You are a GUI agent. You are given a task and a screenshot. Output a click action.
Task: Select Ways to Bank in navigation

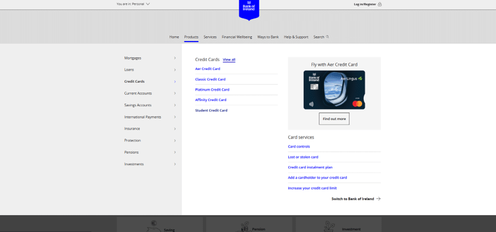(x=268, y=37)
